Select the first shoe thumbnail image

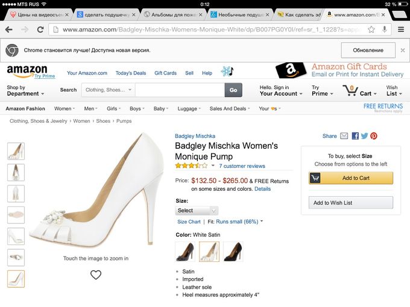point(16,151)
